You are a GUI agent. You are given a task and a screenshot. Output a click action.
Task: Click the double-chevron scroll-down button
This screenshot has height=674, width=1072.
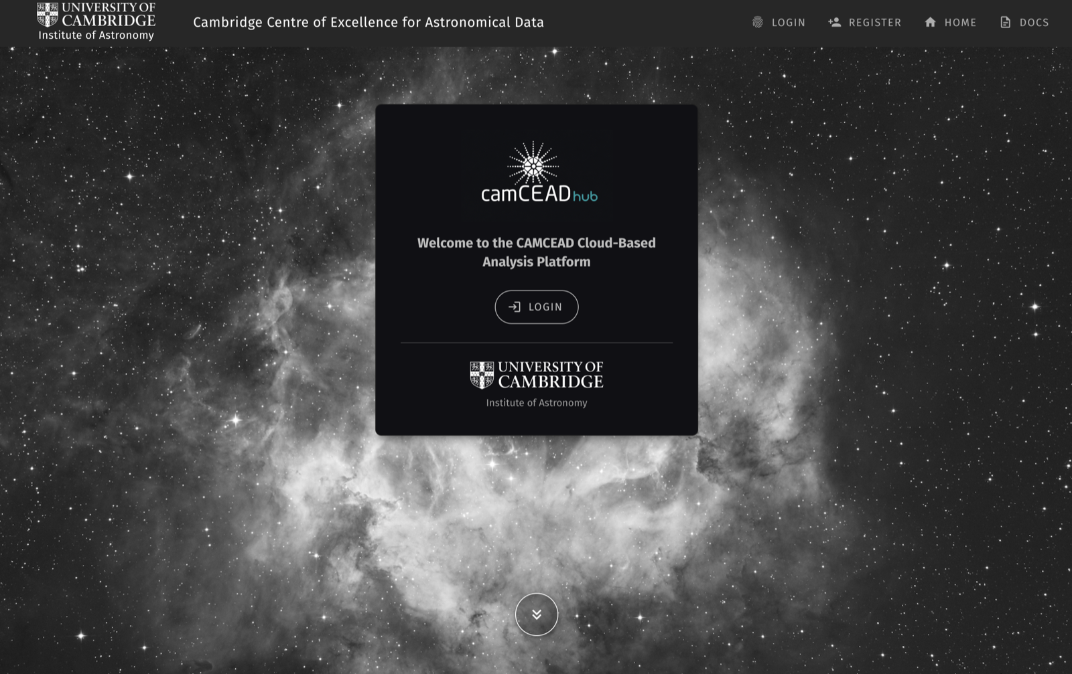click(537, 614)
